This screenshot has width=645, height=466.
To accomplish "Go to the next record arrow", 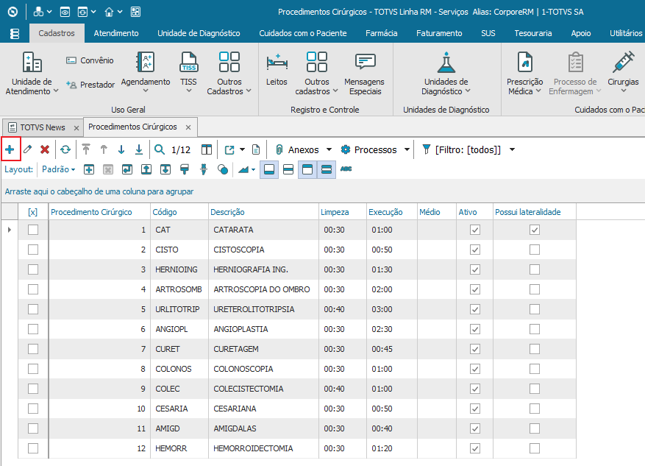I will [121, 149].
